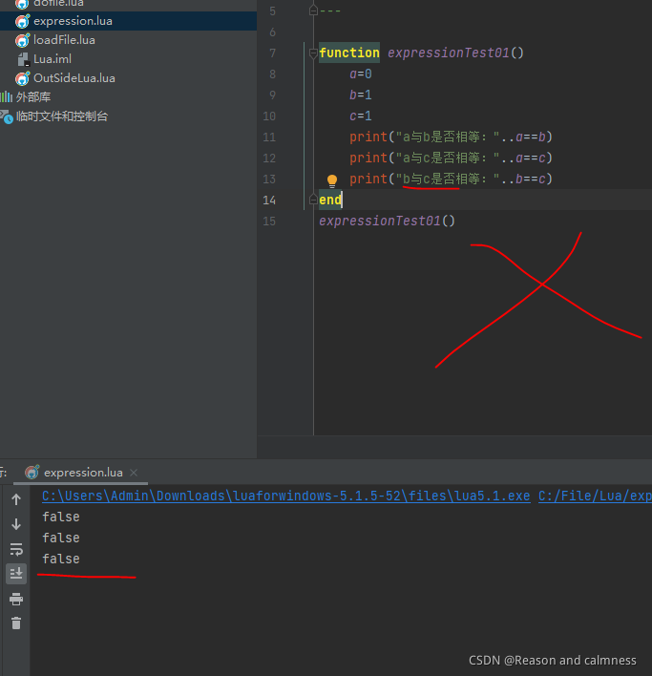Collapse the function fold marker on line 7
Screen dimensions: 652x676
pyautogui.click(x=313, y=53)
